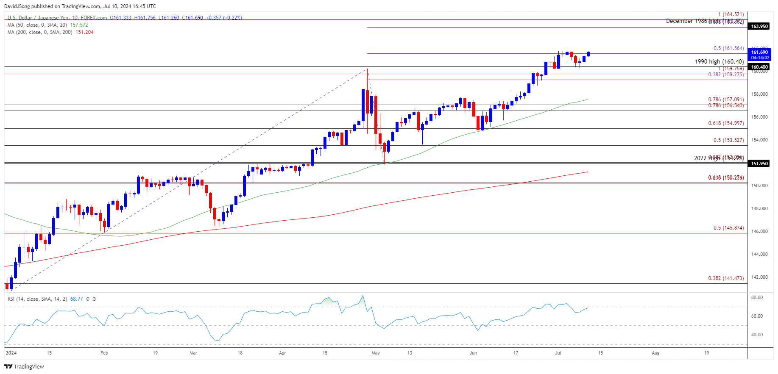Click the RSI 60.00 axis label
The image size is (778, 374).
click(x=757, y=316)
